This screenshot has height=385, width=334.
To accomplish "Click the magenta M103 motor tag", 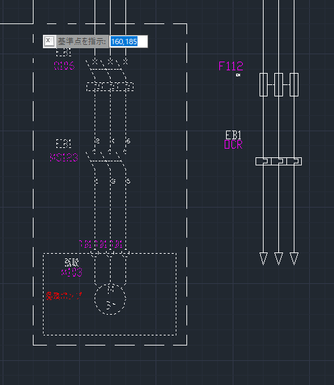I will (x=72, y=272).
